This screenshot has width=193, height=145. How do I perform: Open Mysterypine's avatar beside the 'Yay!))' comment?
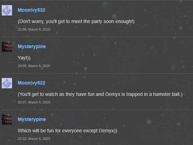(7, 47)
